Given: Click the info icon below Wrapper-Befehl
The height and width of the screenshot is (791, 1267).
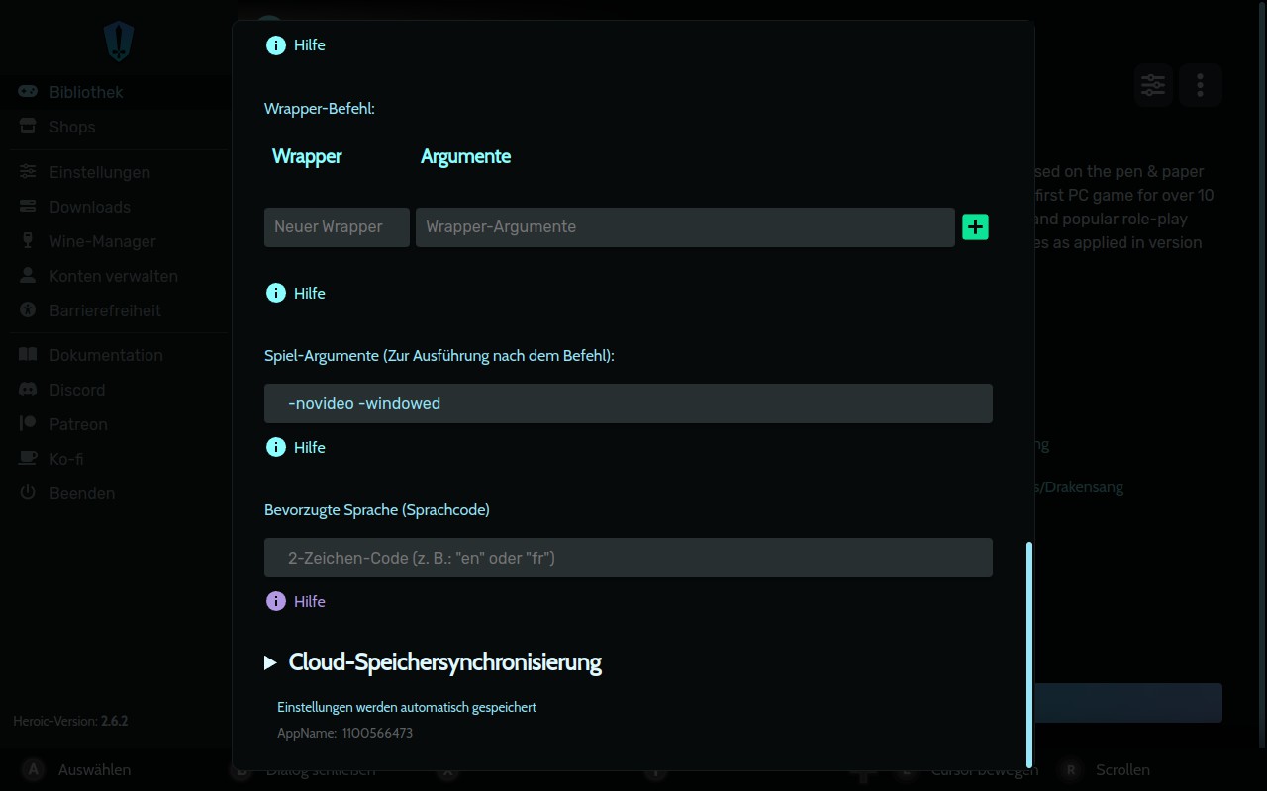Looking at the screenshot, I should coord(276,293).
